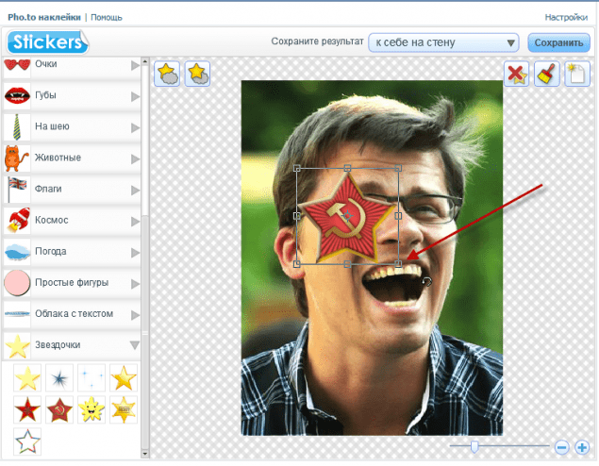Click the brush clear-all icon

tap(546, 75)
